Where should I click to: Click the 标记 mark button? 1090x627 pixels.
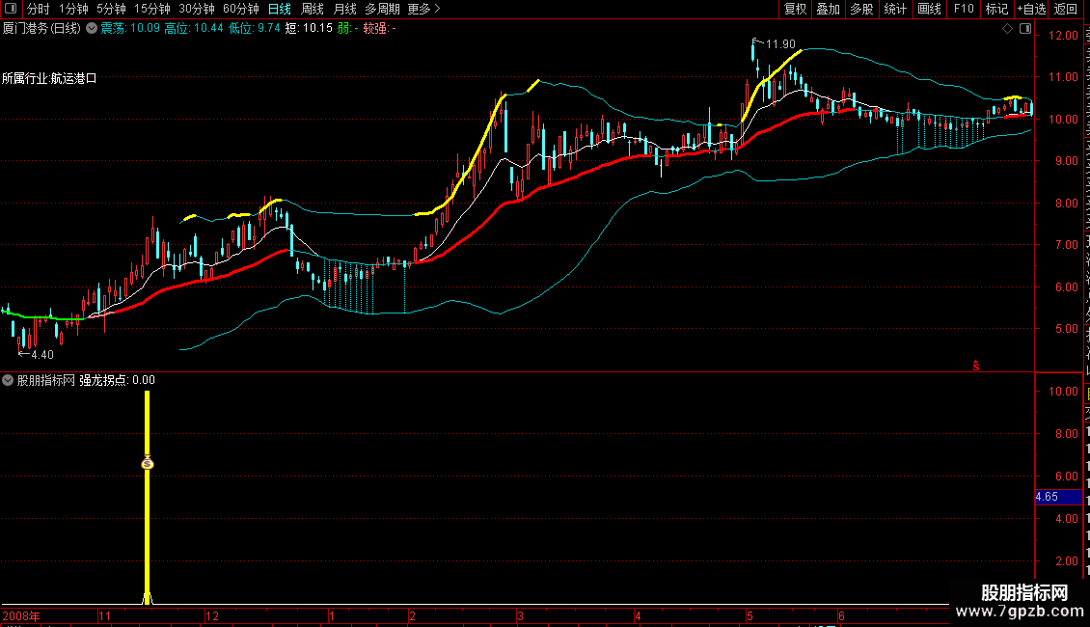click(996, 9)
